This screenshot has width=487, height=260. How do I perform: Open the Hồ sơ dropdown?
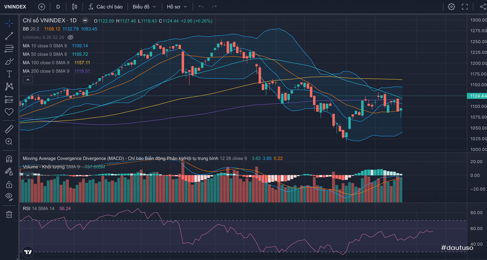[177, 7]
